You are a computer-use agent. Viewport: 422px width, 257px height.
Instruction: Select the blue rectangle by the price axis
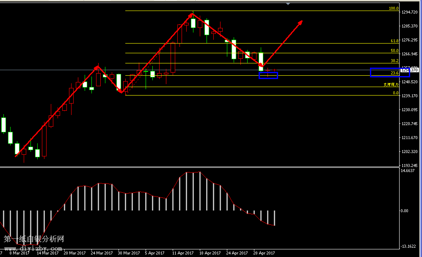pos(389,72)
